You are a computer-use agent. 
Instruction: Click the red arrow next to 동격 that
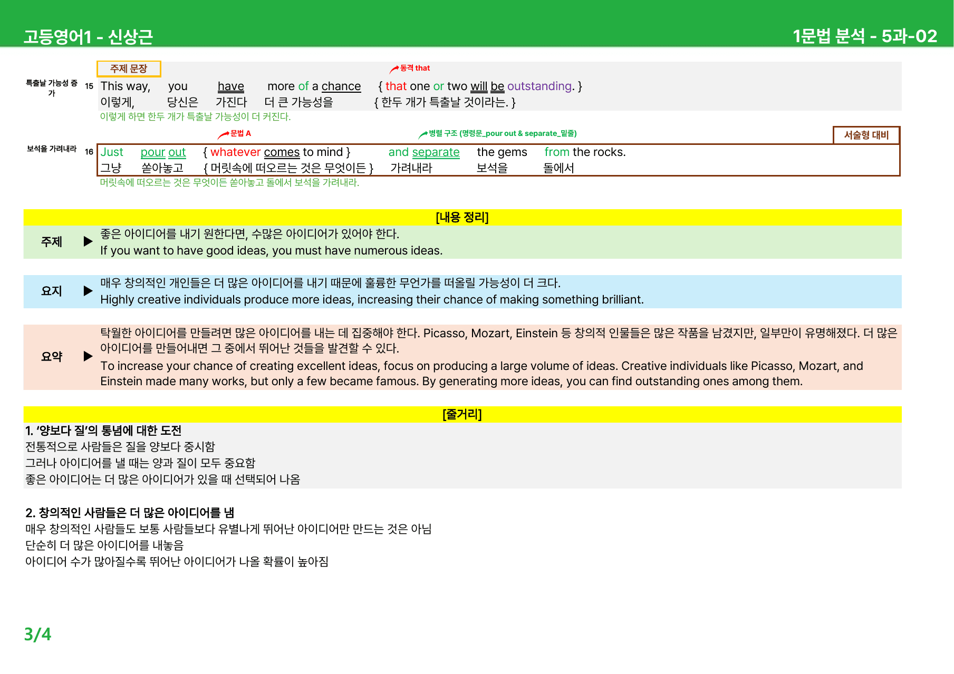click(x=394, y=69)
